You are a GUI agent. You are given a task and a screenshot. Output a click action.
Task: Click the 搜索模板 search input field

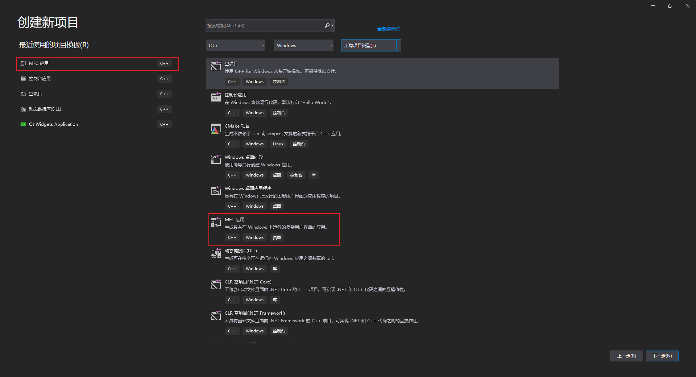coord(265,25)
